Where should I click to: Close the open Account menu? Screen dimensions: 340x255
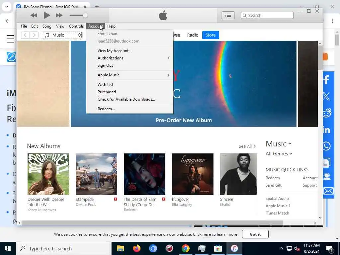[95, 26]
